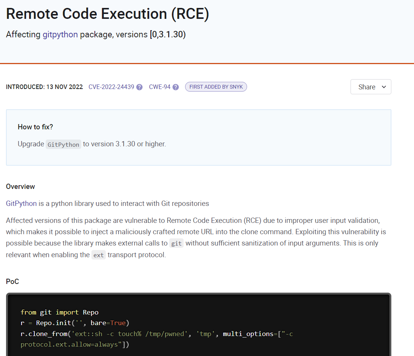Click the affected versions range [0,3.1.30)
414x356 pixels.
168,34
